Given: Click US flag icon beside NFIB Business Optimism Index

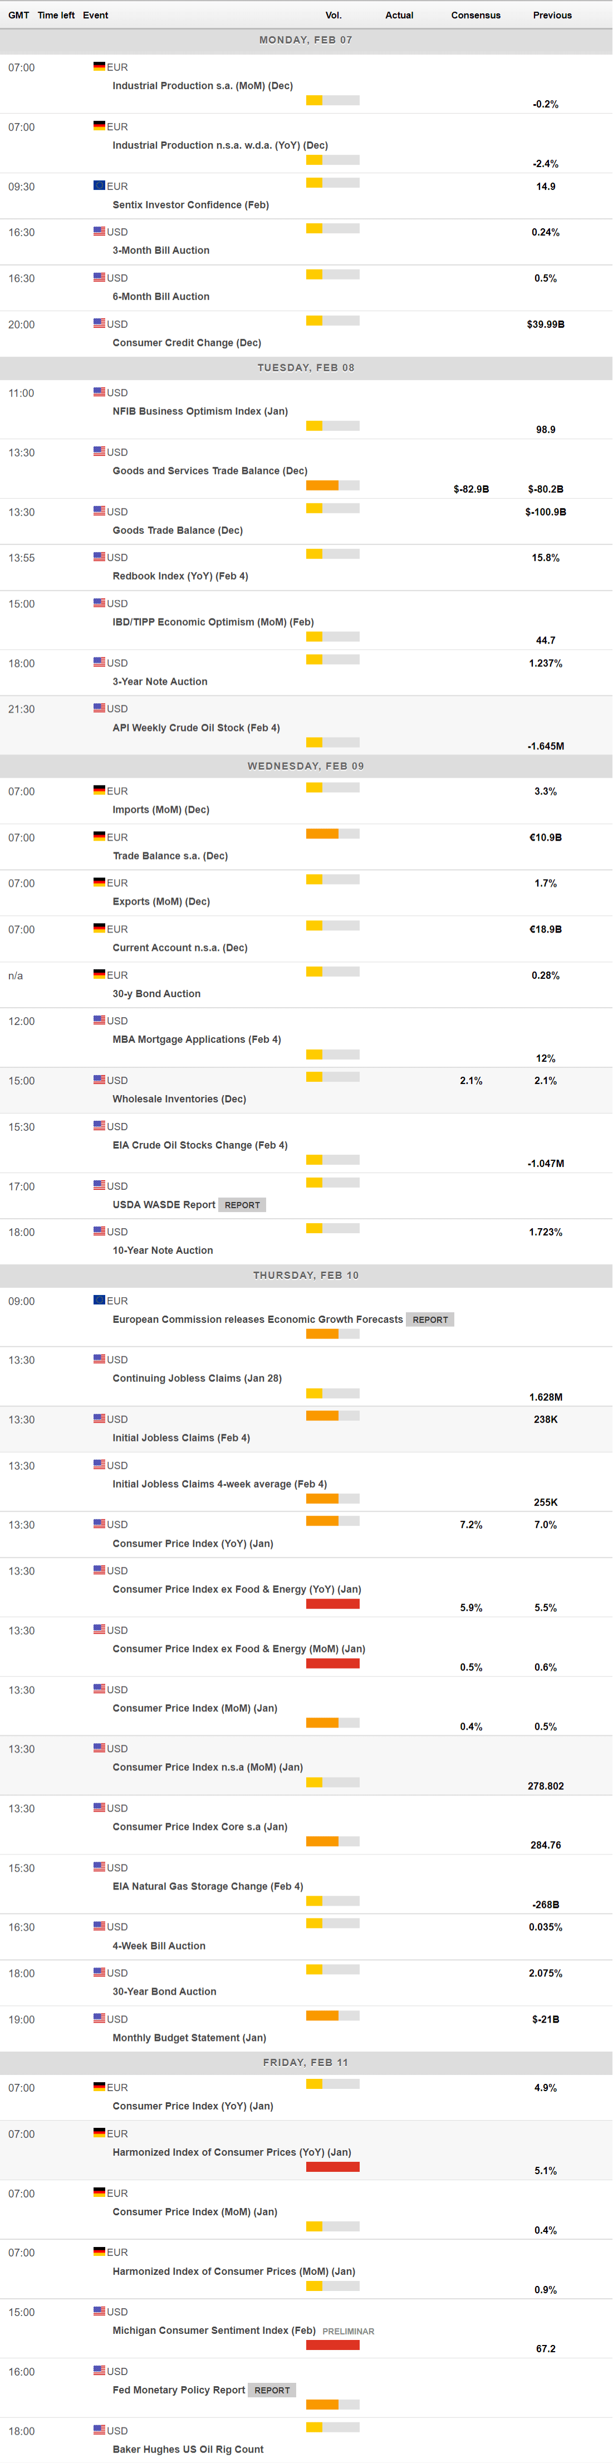Looking at the screenshot, I should click(x=100, y=392).
